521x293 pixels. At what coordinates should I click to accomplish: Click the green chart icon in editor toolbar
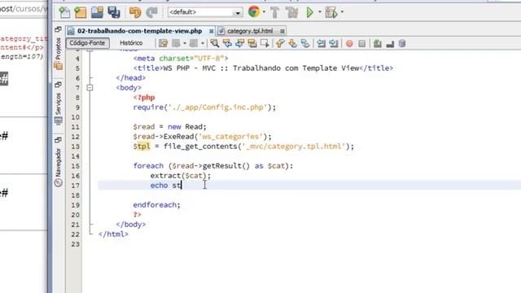pyautogui.click(x=378, y=43)
